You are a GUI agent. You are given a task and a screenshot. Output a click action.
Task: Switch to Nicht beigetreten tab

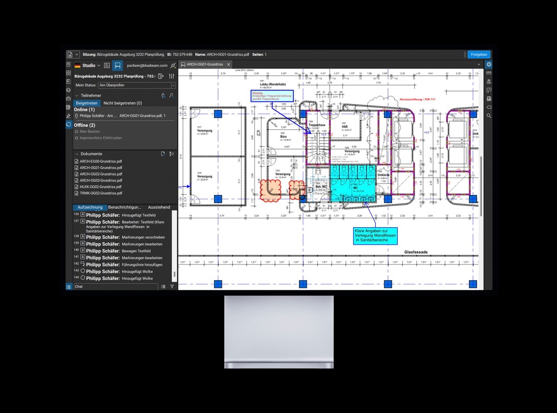click(123, 103)
